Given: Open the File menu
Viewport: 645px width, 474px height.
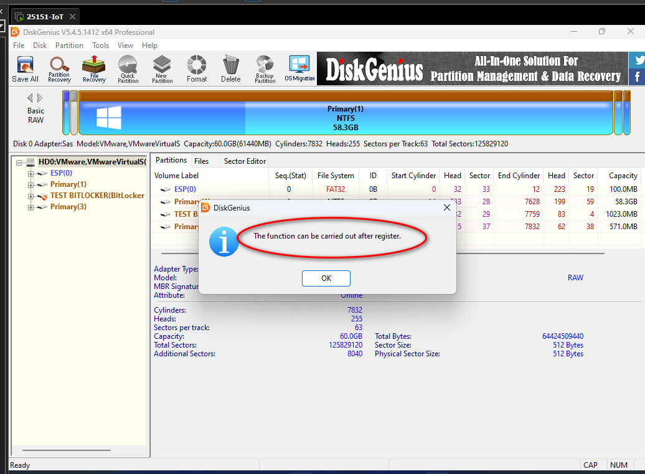Looking at the screenshot, I should [x=19, y=45].
